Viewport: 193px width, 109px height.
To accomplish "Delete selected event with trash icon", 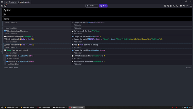I will pos(181,6).
